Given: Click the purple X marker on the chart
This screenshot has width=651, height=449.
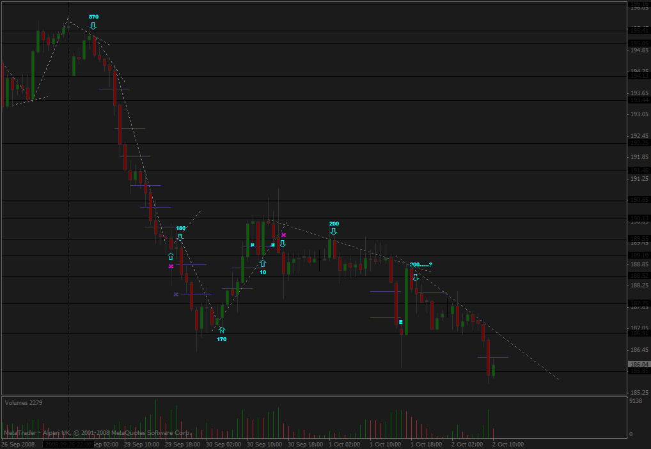Looking at the screenshot, I should click(x=176, y=294).
